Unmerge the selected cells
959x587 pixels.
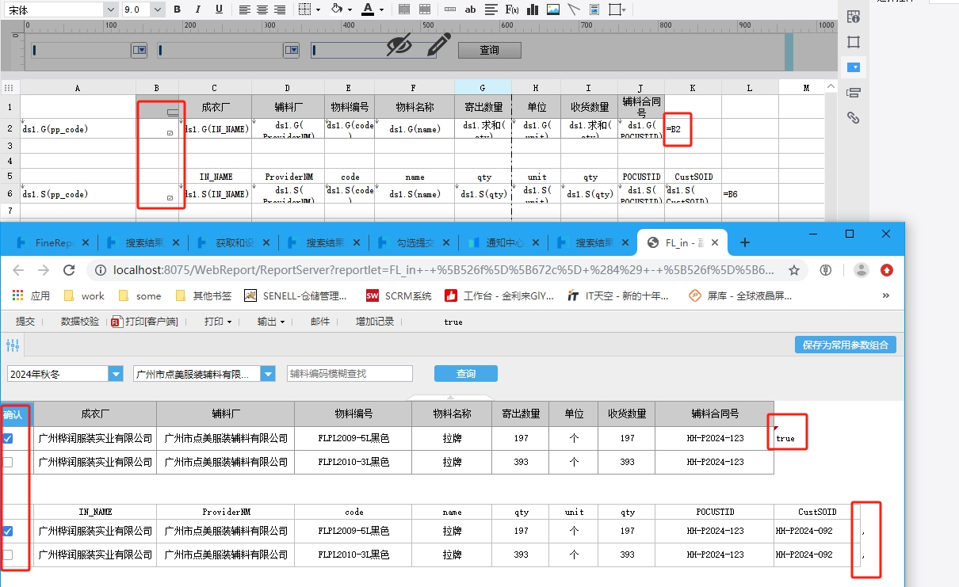point(425,10)
